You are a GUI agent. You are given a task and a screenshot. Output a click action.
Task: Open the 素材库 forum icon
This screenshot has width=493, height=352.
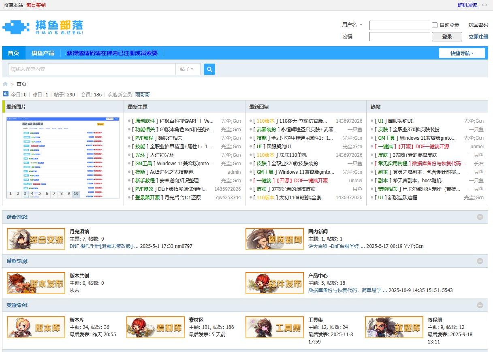coord(155,327)
